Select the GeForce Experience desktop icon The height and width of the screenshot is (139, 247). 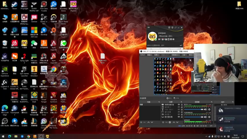tap(5, 71)
